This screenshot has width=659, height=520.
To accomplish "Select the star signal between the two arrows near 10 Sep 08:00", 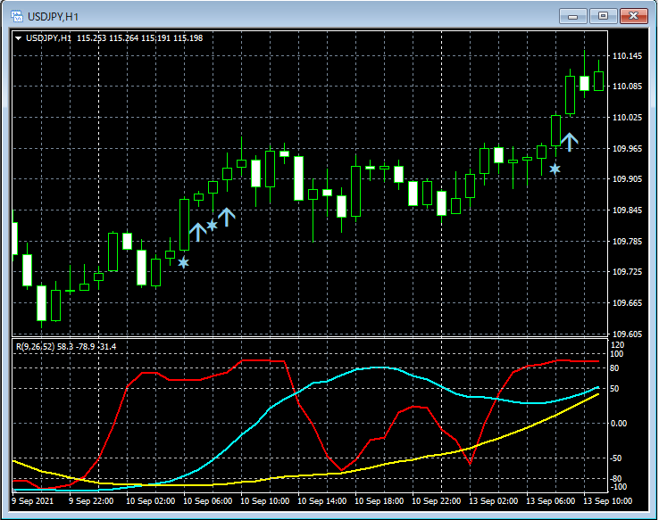I will point(213,225).
